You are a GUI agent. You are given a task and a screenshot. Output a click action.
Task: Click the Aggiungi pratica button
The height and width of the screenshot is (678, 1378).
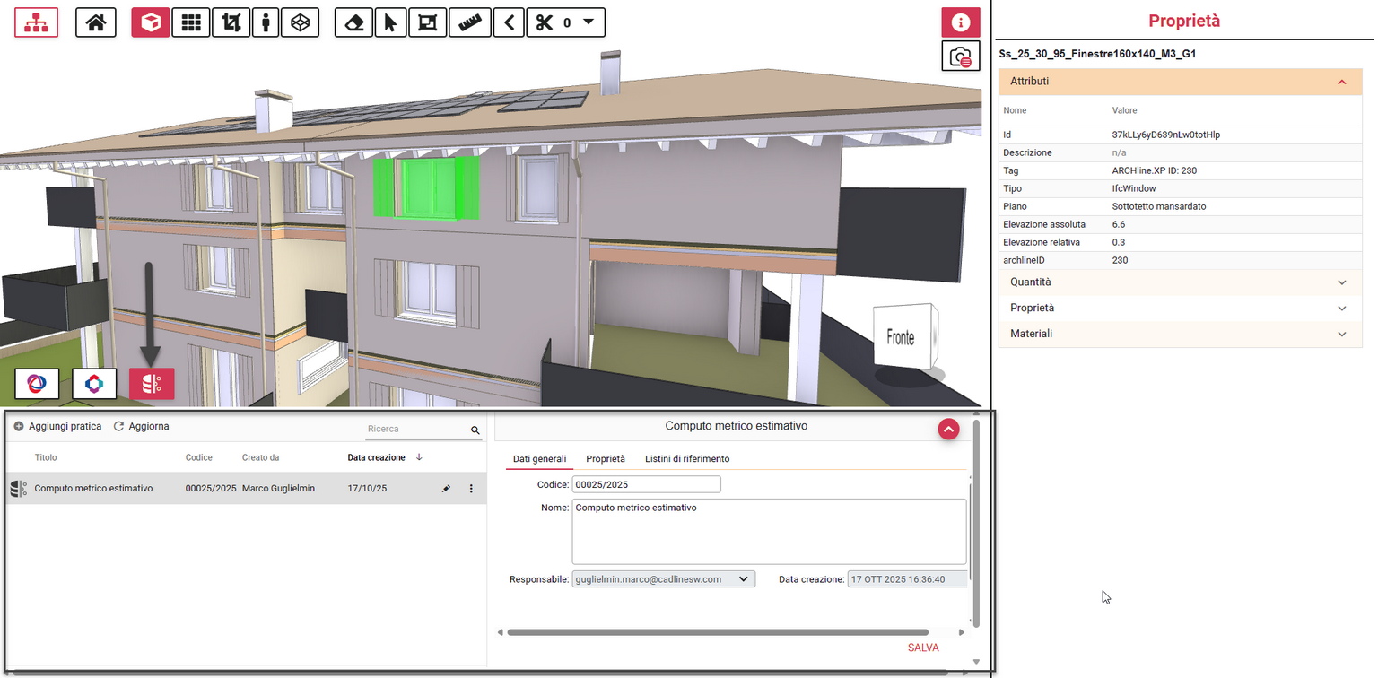[57, 427]
